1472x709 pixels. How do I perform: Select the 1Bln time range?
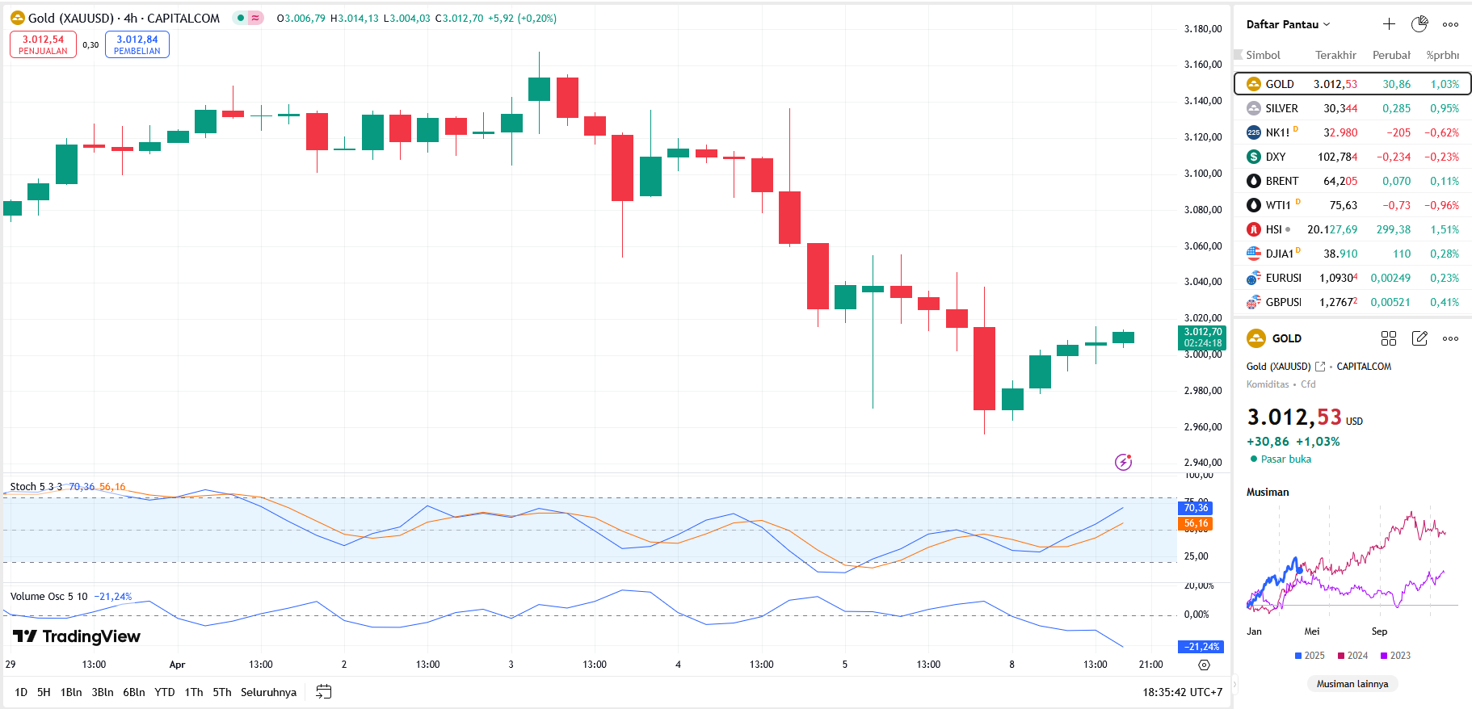(71, 692)
